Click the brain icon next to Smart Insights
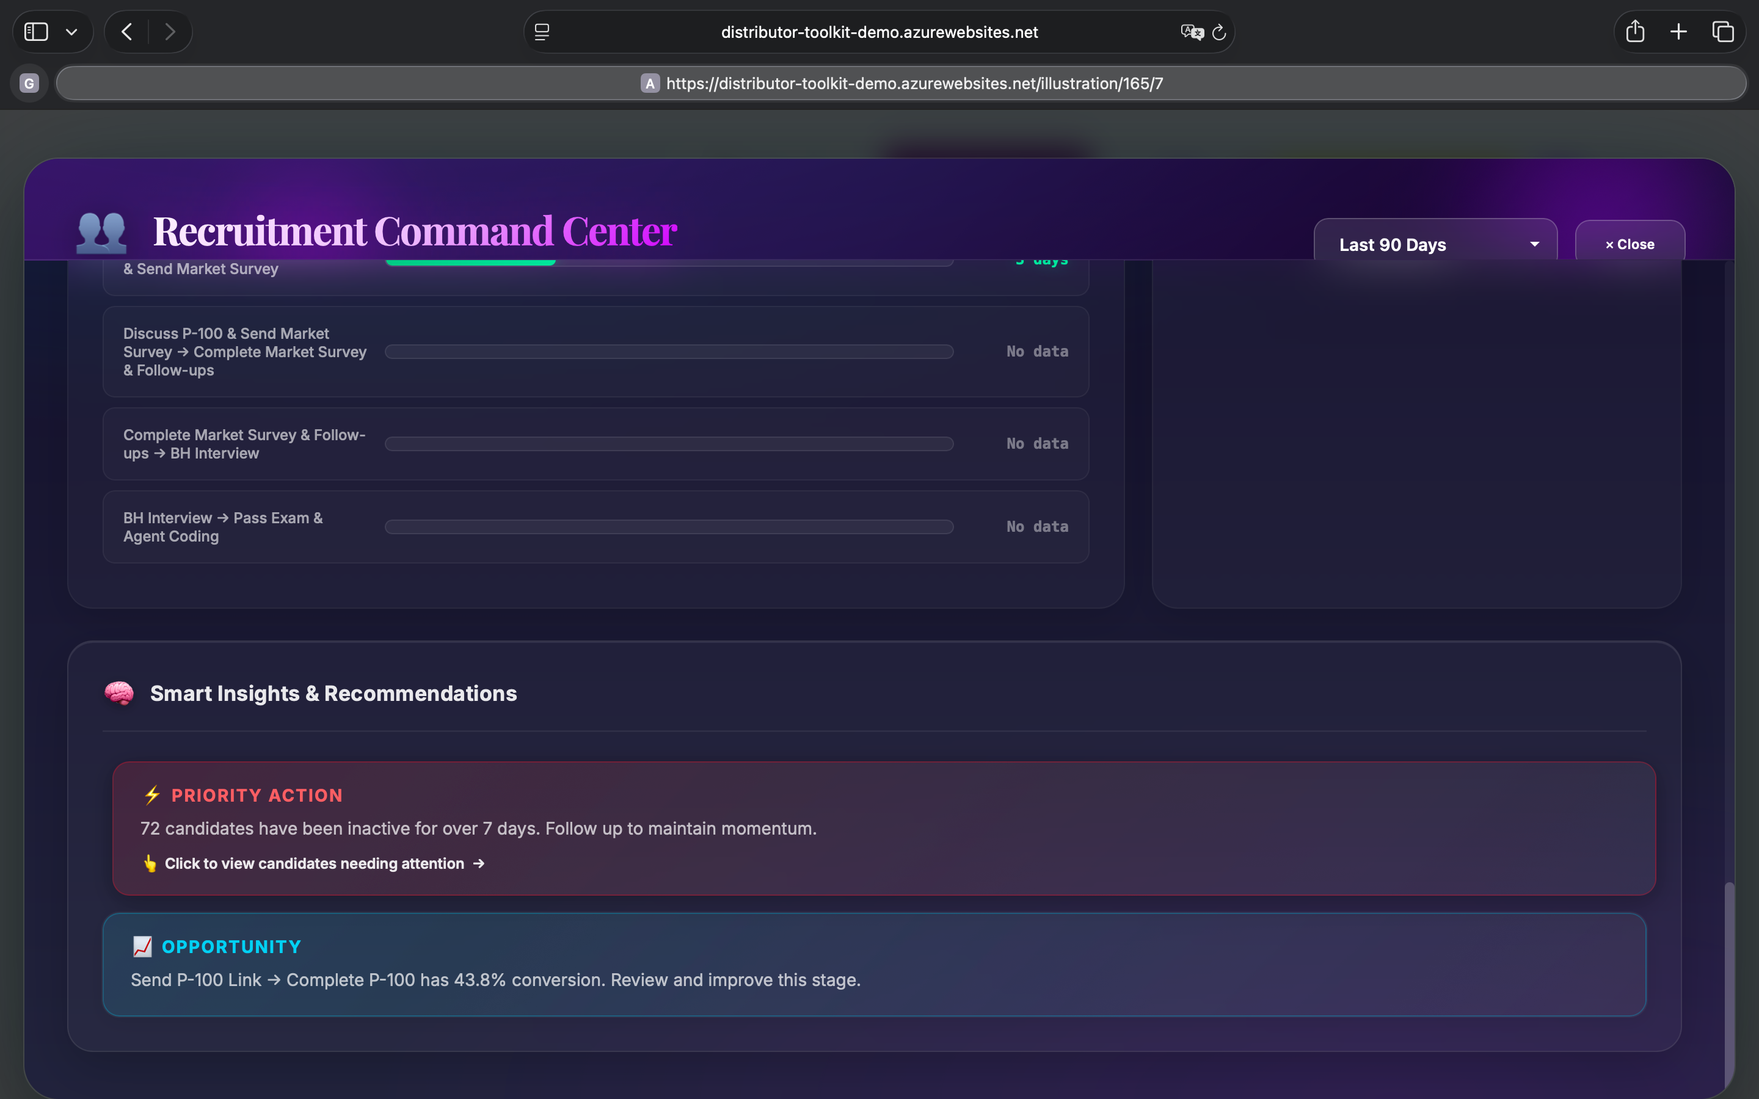 click(x=118, y=693)
